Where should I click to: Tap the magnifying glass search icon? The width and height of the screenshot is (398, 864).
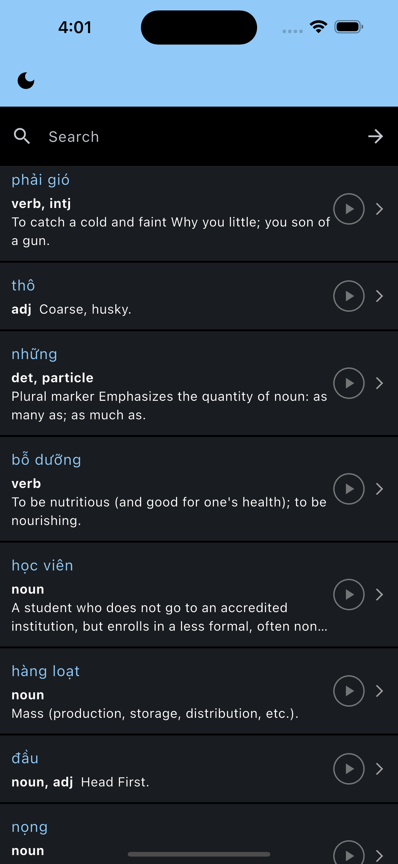coord(22,136)
